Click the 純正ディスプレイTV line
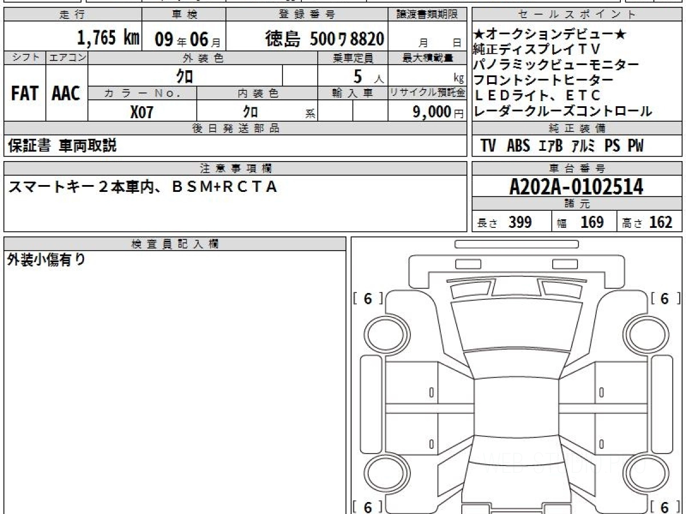This screenshot has height=514, width=686. 537,50
